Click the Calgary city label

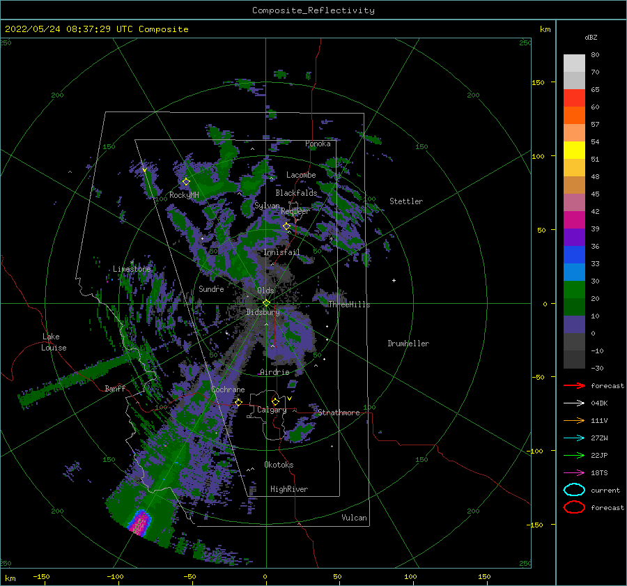[x=272, y=410]
